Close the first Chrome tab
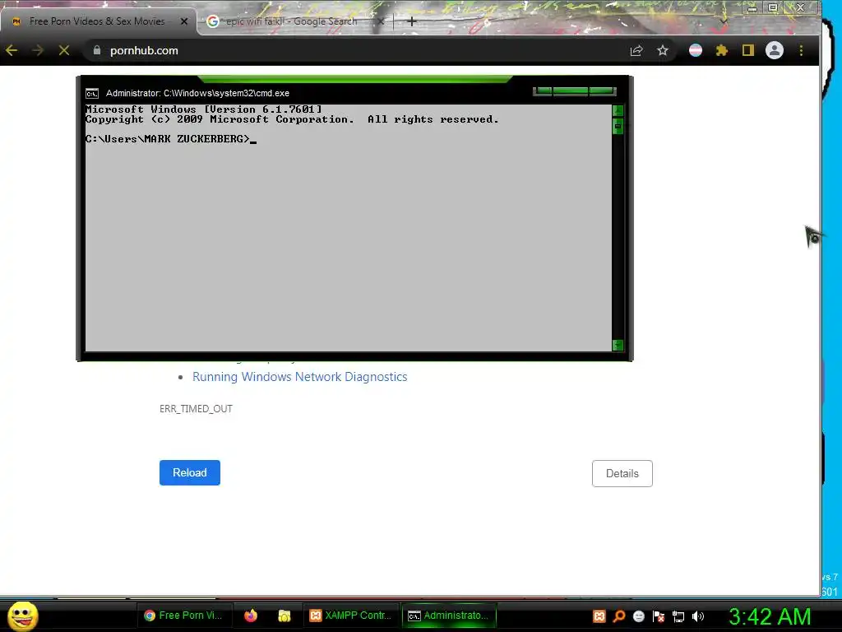This screenshot has height=632, width=842. [184, 21]
